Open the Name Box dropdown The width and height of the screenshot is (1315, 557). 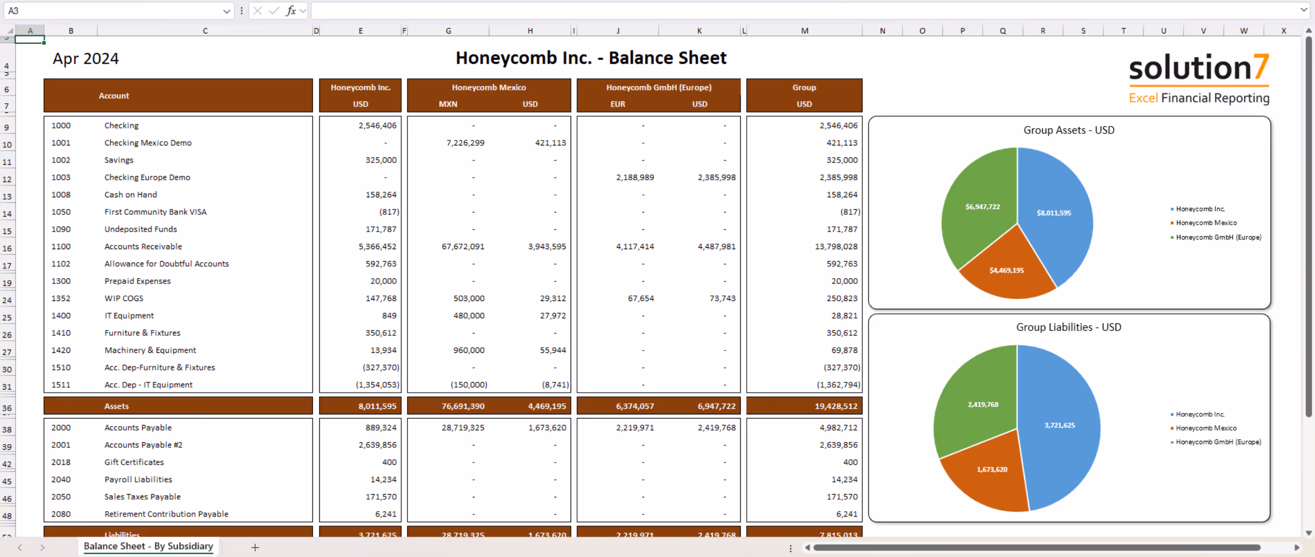click(226, 11)
